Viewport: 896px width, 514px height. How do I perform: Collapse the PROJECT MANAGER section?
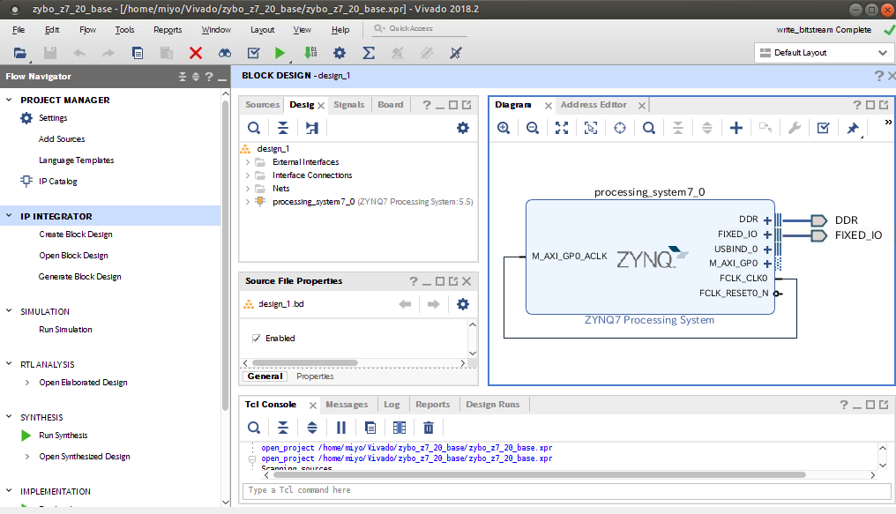click(9, 100)
